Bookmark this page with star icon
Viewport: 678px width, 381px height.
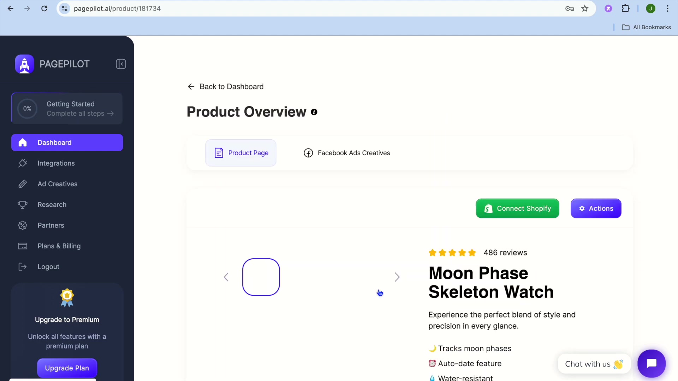(x=585, y=8)
